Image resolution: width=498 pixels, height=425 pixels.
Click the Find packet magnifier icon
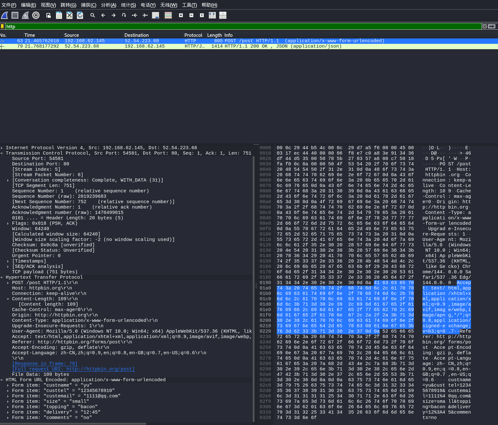tap(93, 15)
